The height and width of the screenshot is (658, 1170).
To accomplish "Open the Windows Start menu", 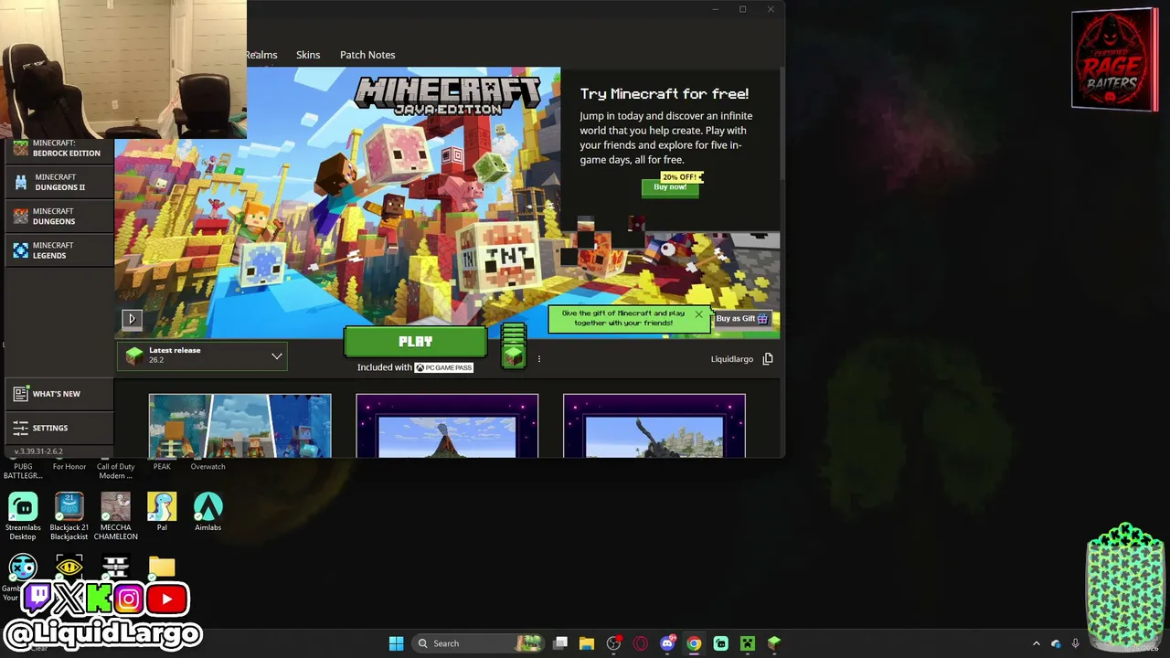I will pos(396,643).
